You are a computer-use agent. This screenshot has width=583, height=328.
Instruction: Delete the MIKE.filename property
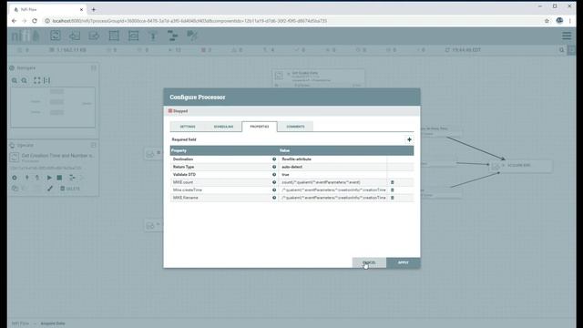pyautogui.click(x=393, y=198)
